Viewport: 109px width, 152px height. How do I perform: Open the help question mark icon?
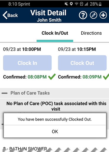pyautogui.click(x=83, y=15)
